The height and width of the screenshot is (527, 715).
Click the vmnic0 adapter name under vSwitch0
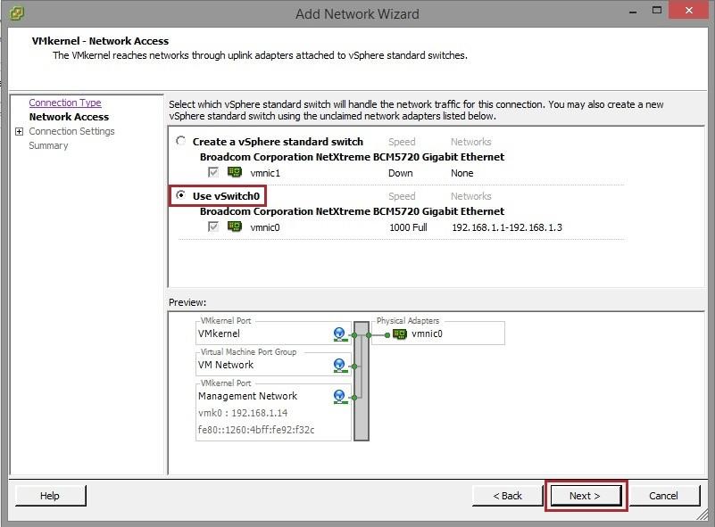tap(265, 227)
